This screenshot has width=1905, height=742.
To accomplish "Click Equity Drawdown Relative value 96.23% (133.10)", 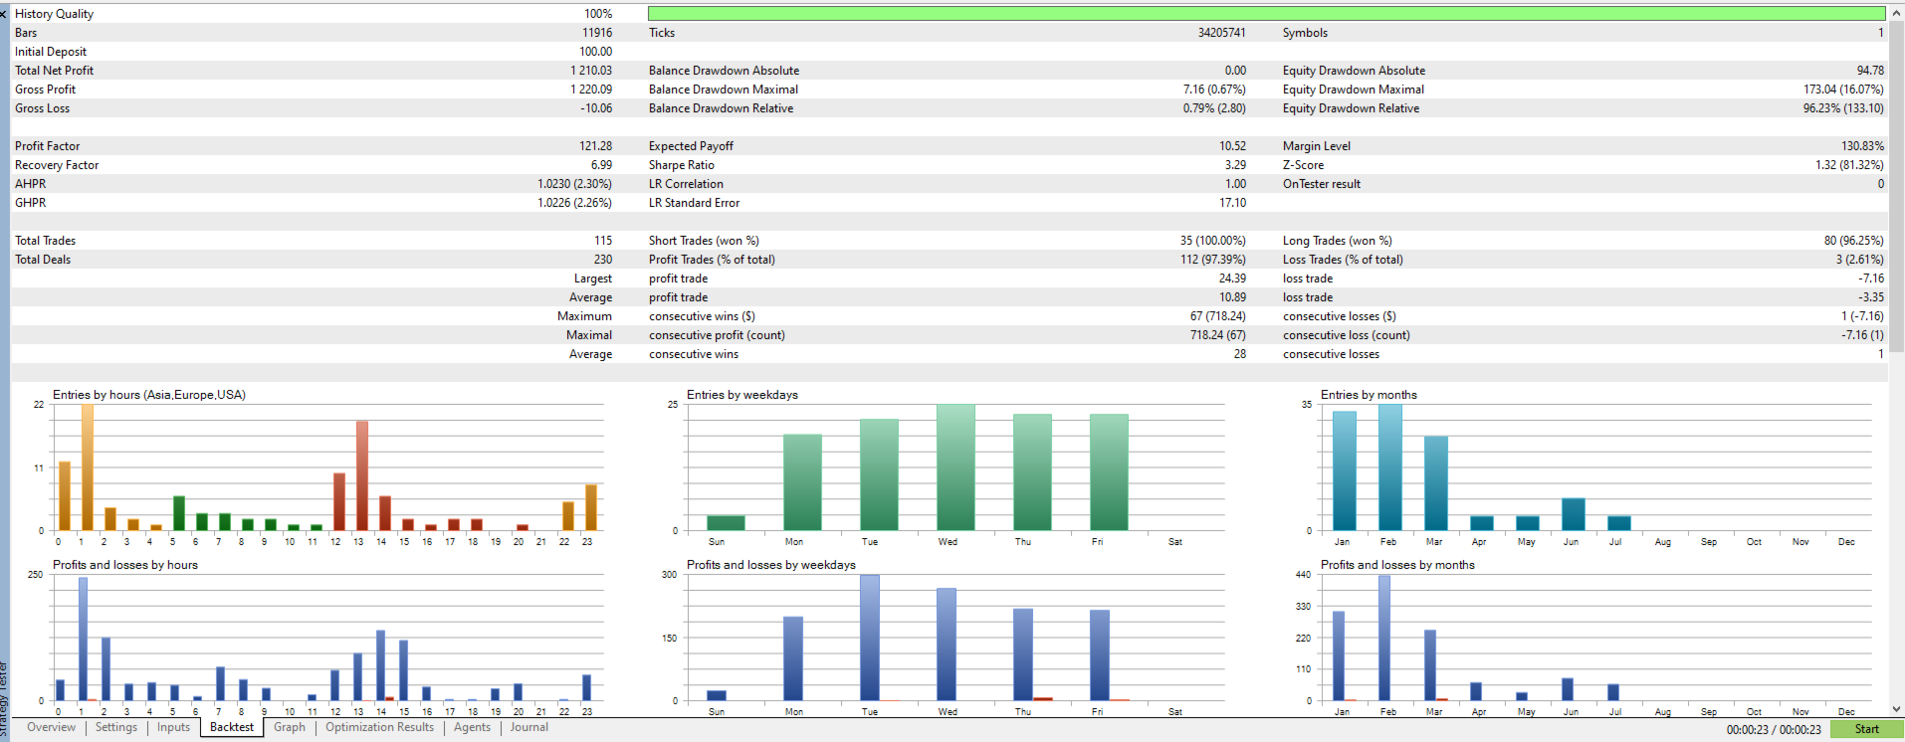I will pos(1843,108).
